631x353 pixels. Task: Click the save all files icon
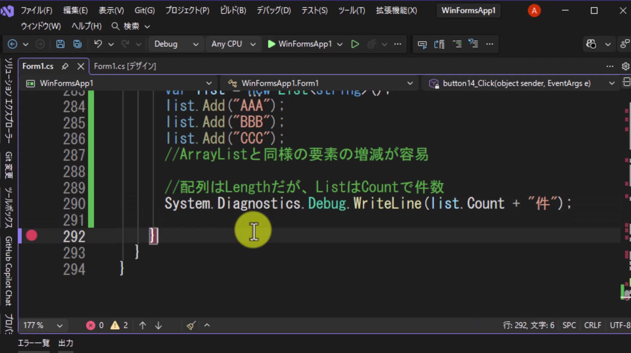(78, 44)
